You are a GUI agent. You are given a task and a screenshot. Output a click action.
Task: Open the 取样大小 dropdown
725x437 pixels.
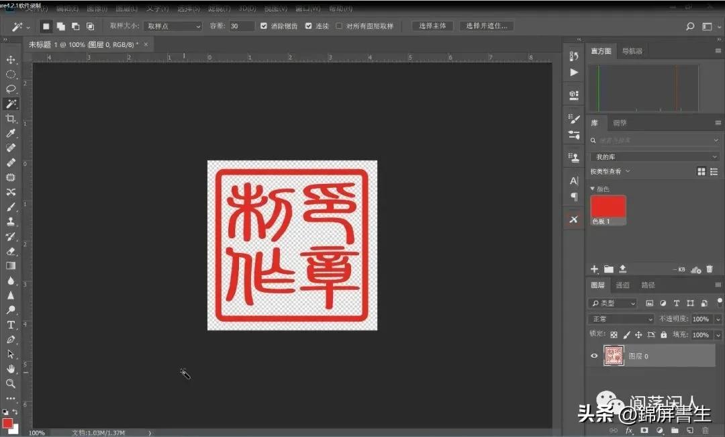pyautogui.click(x=173, y=26)
